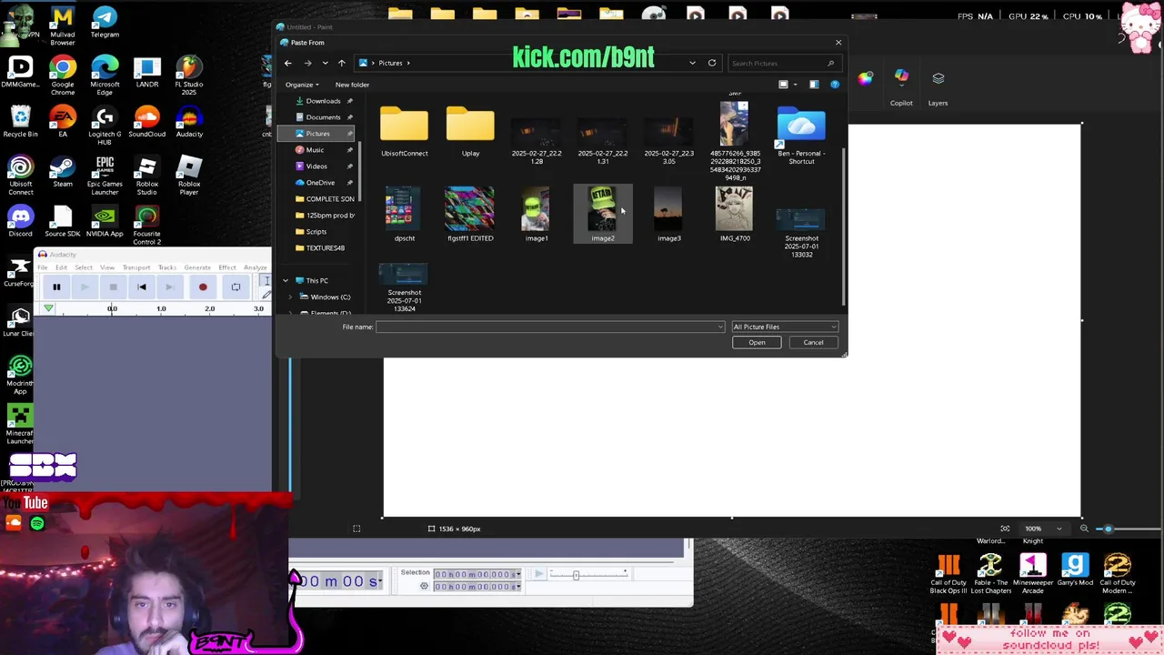
Task: Open the Selection settings gear in Audacity
Action: (424, 586)
